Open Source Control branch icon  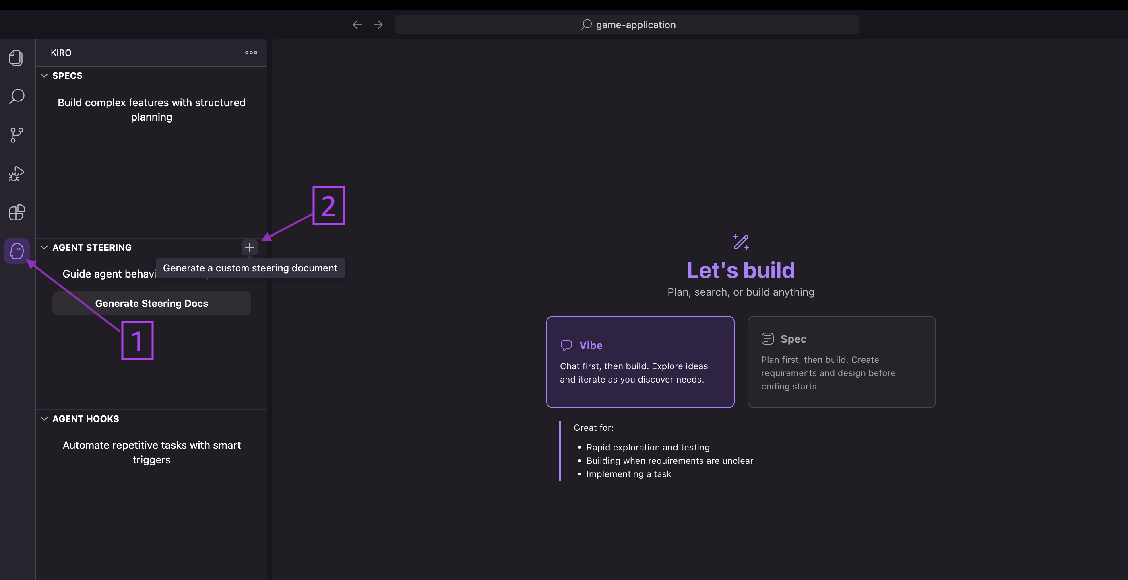coord(17,135)
